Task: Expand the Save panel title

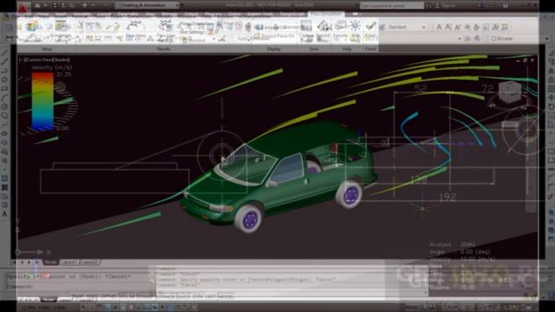Action: coord(314,49)
